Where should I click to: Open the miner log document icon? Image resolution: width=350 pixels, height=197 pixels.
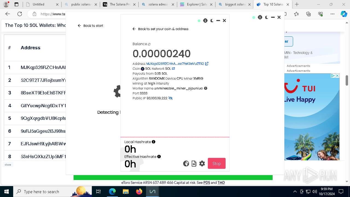coord(194,164)
